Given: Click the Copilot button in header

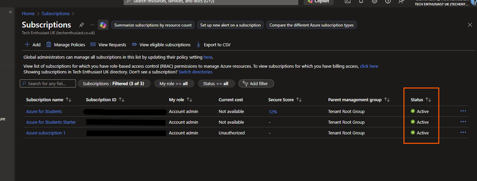Looking at the screenshot, I should 319,2.
